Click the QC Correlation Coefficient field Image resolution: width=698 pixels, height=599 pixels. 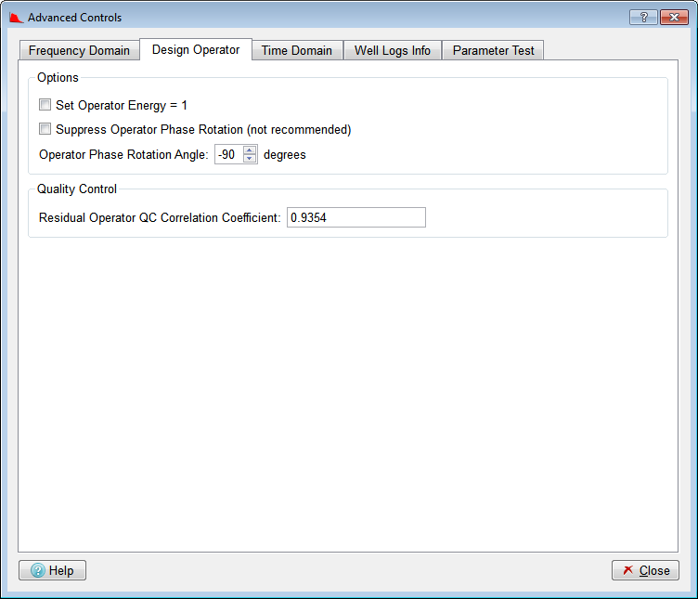(x=356, y=217)
